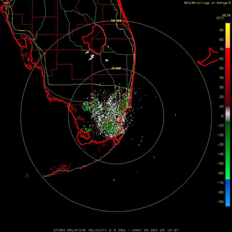The height and width of the screenshot is (232, 232).
Task: Click the NEXR label above the color bar
Action: pyautogui.click(x=227, y=15)
